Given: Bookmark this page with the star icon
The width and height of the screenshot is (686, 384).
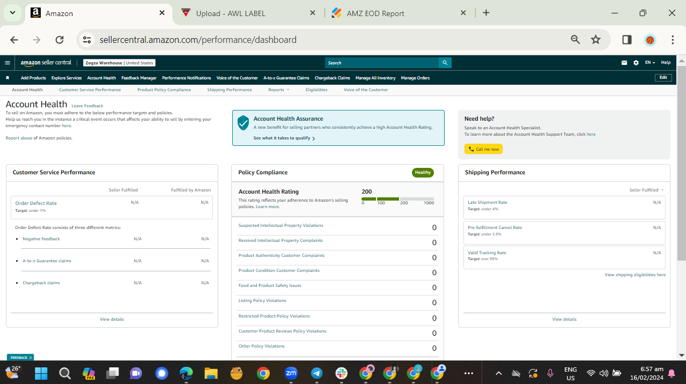Looking at the screenshot, I should tap(595, 40).
